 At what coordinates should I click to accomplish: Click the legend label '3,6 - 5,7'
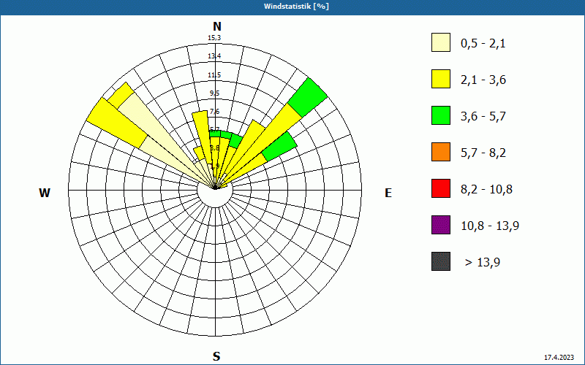coord(483,117)
